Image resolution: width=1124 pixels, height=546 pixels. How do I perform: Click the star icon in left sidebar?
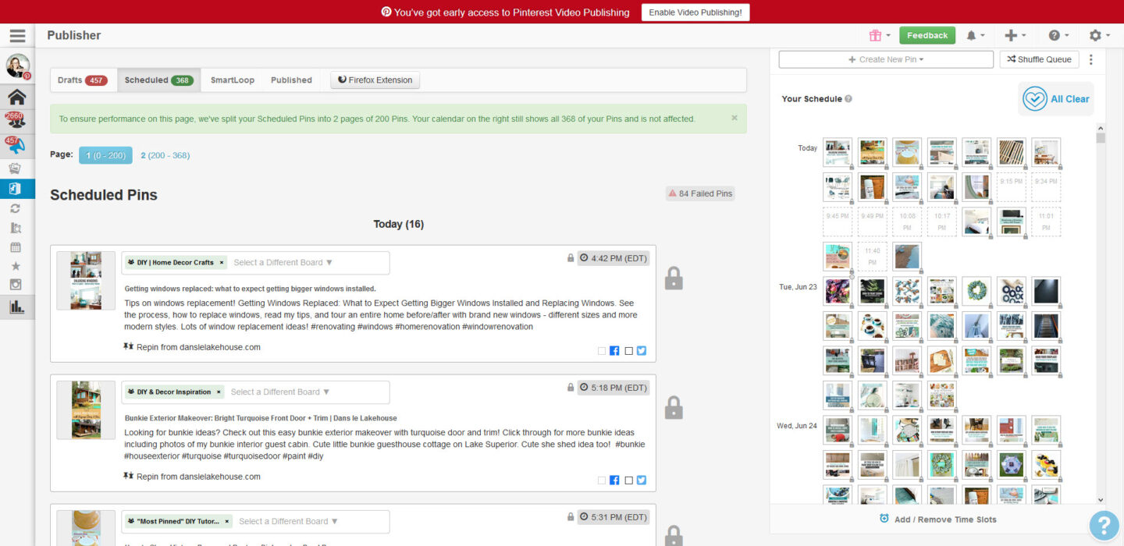coord(16,267)
